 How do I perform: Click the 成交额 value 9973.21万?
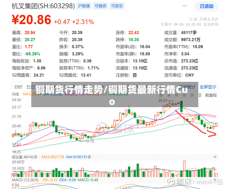(x=190, y=40)
